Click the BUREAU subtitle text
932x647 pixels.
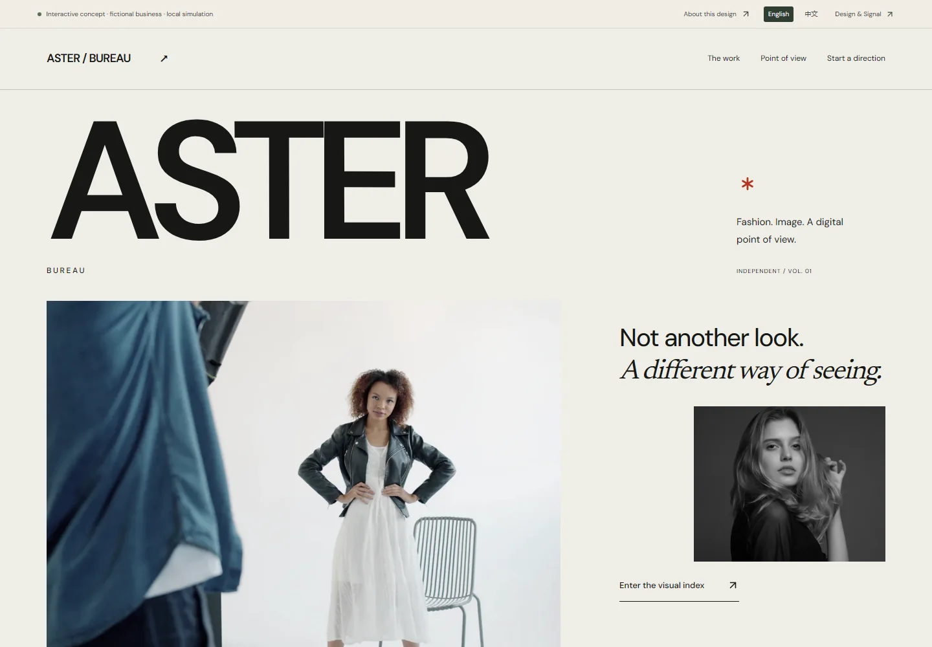(x=66, y=270)
